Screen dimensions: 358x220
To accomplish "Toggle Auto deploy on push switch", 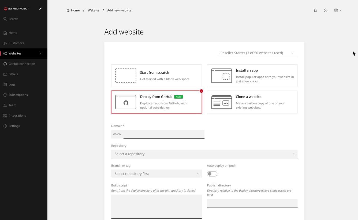I will click(212, 174).
